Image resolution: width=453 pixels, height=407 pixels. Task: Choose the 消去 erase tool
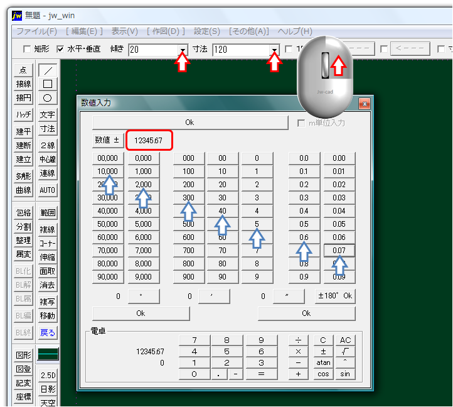tap(48, 285)
